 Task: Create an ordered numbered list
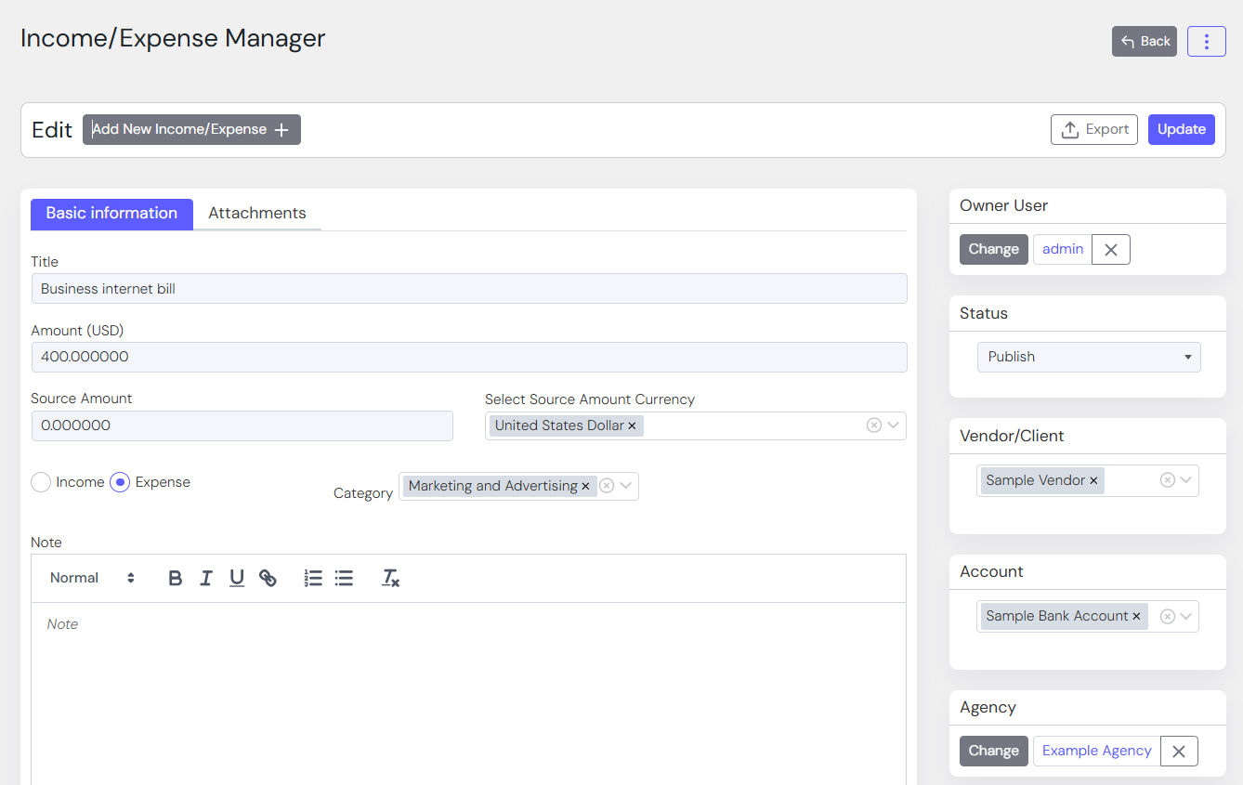[313, 579]
